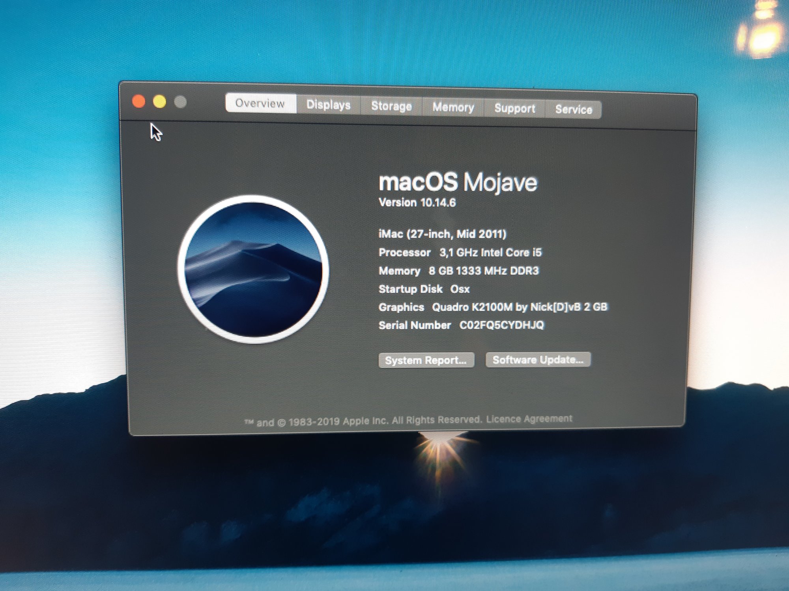789x591 pixels.
Task: Click the Startup Disk Osx entry
Action: 424,289
